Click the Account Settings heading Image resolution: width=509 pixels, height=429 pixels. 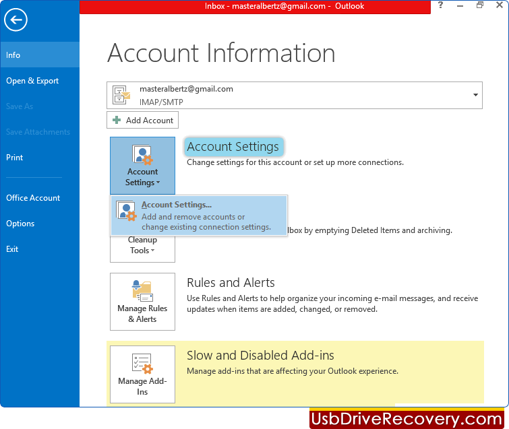pyautogui.click(x=233, y=147)
